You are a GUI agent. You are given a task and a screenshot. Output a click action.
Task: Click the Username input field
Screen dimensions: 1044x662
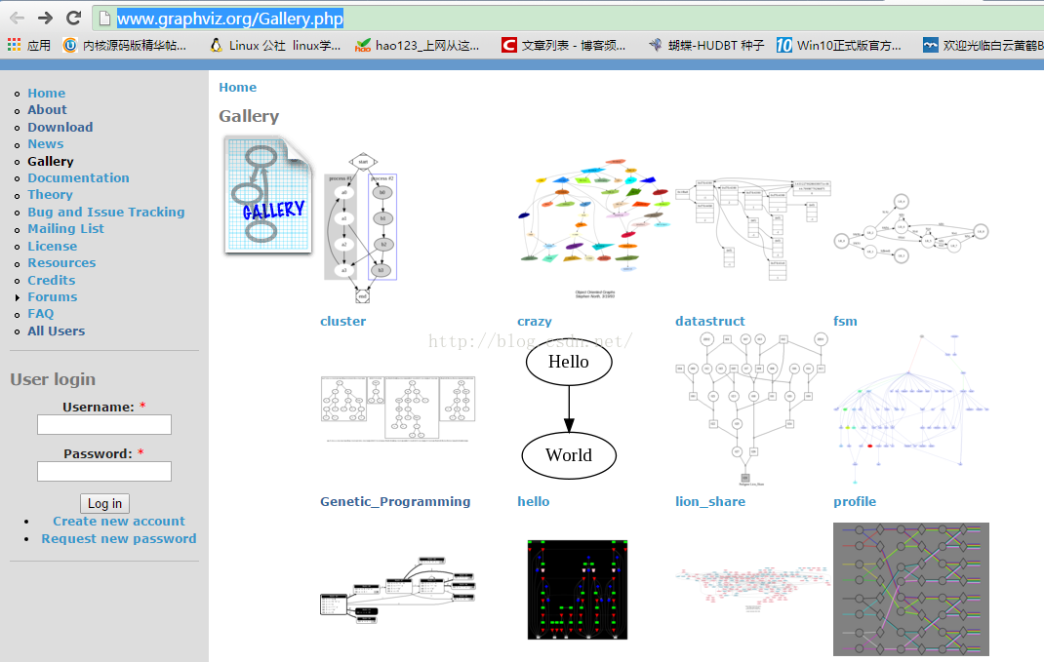(x=104, y=424)
